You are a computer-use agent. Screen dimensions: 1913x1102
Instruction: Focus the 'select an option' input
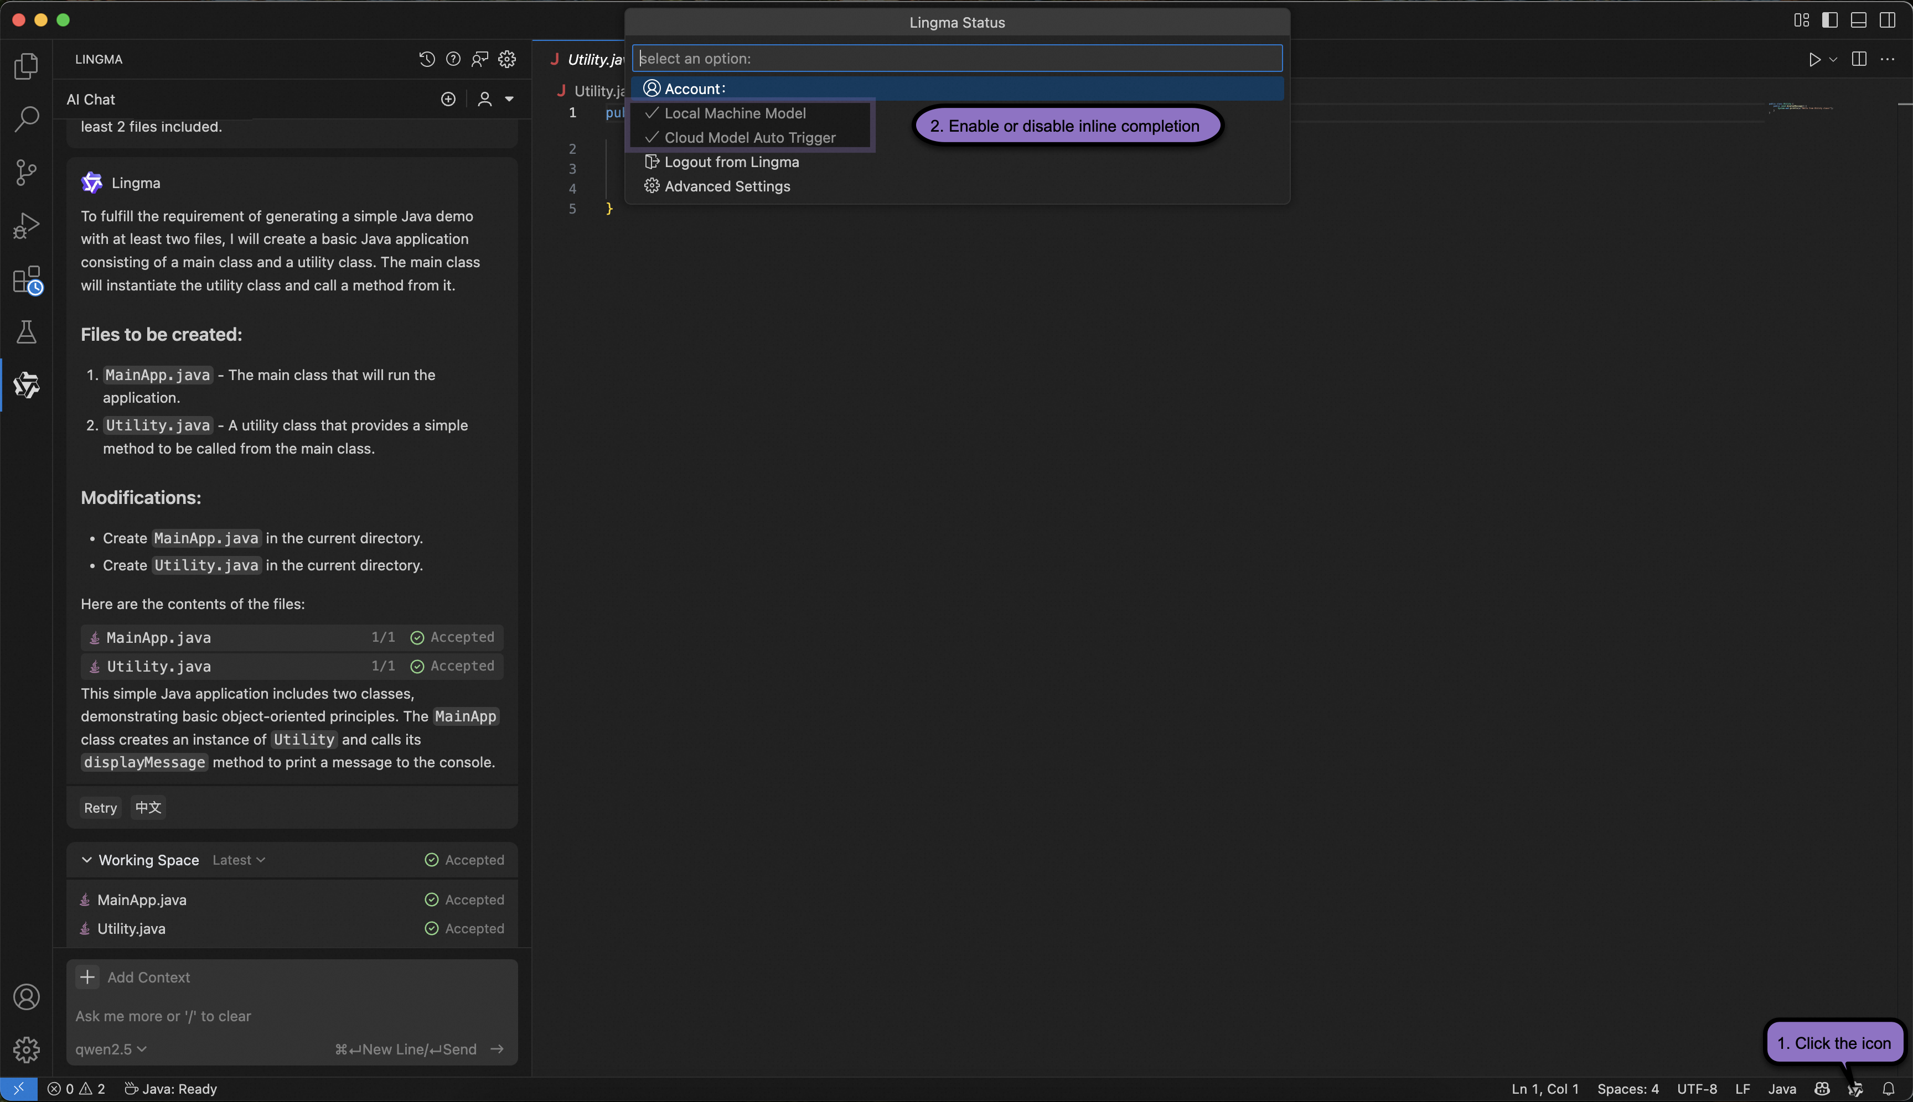pyautogui.click(x=957, y=58)
